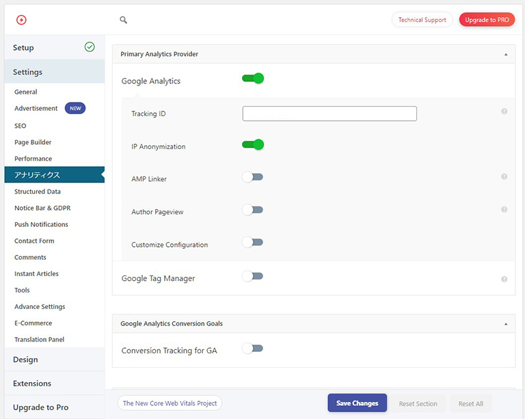The image size is (525, 419).
Task: Enable the AMP Linker toggle
Action: pos(253,177)
